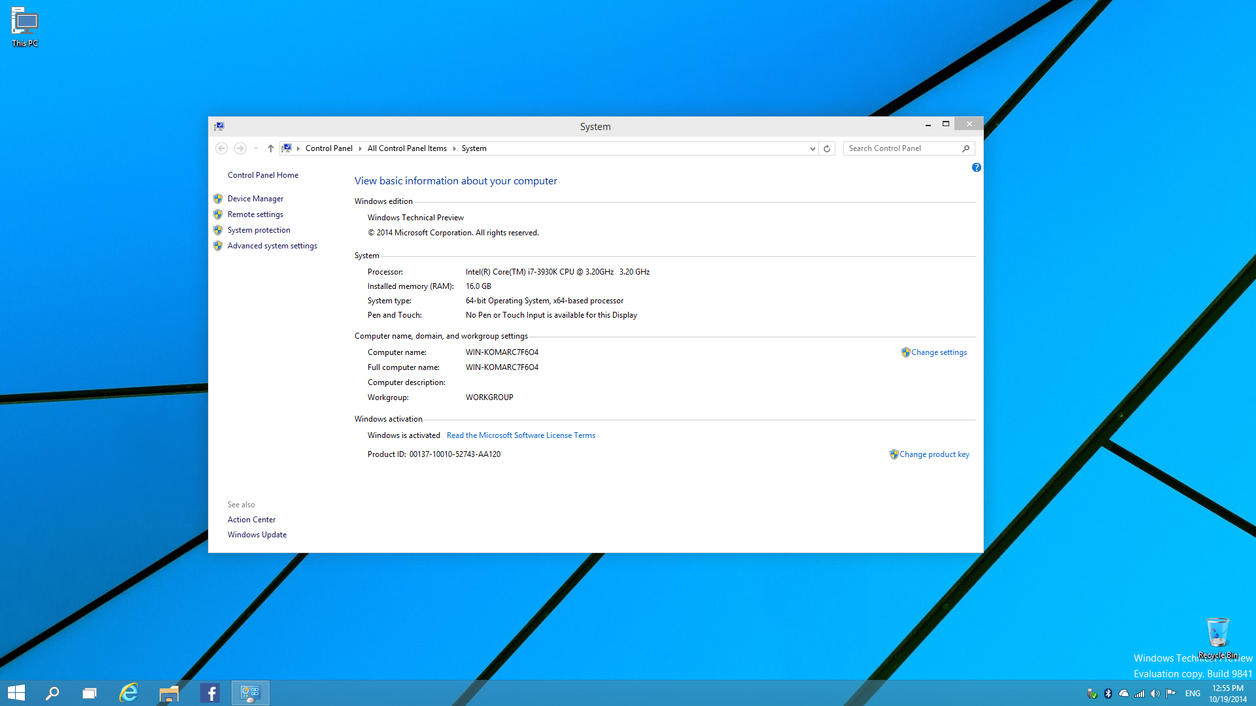Click the Task View taskbar button
Image resolution: width=1256 pixels, height=706 pixels.
(x=90, y=693)
